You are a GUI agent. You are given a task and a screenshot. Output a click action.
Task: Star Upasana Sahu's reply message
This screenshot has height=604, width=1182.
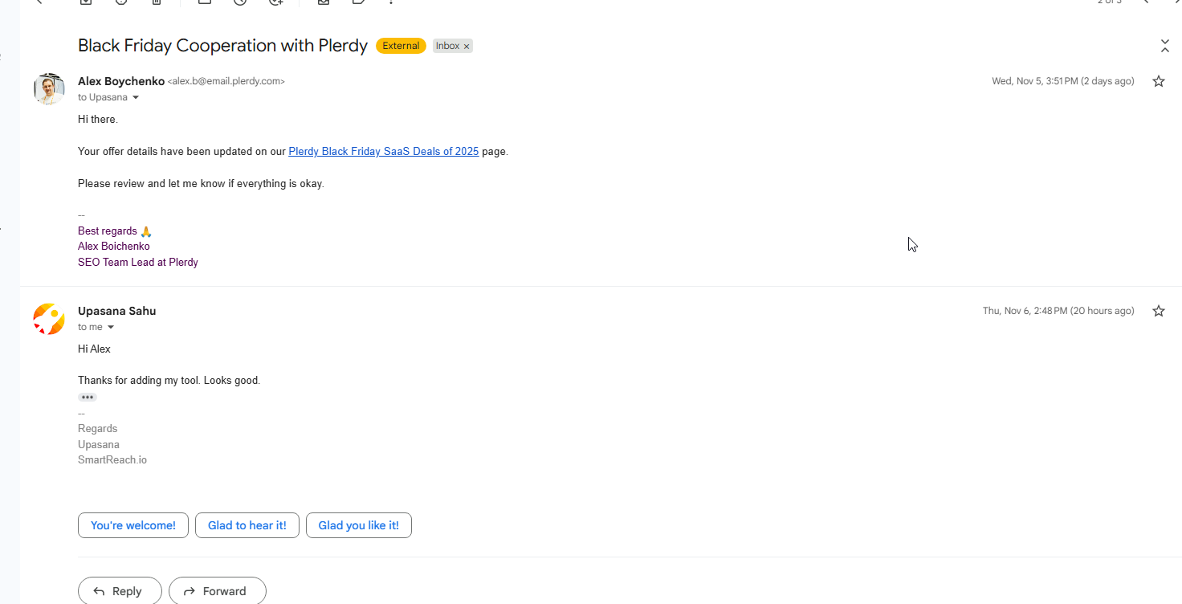tap(1158, 311)
